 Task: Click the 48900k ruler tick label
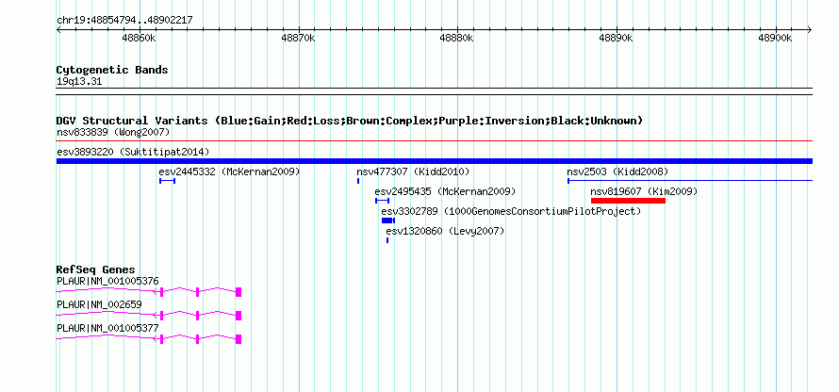(775, 39)
